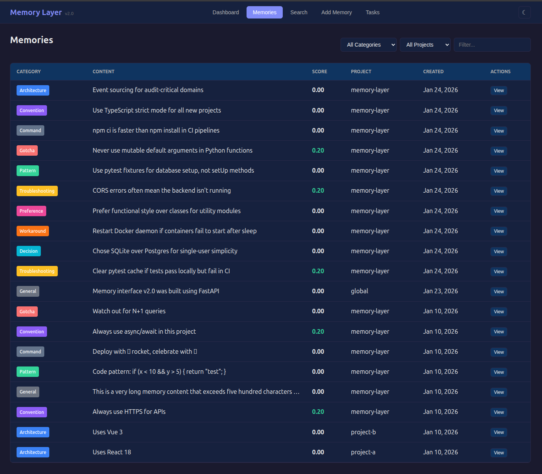View the Clear pytest cache memory
542x474 pixels.
(499, 272)
